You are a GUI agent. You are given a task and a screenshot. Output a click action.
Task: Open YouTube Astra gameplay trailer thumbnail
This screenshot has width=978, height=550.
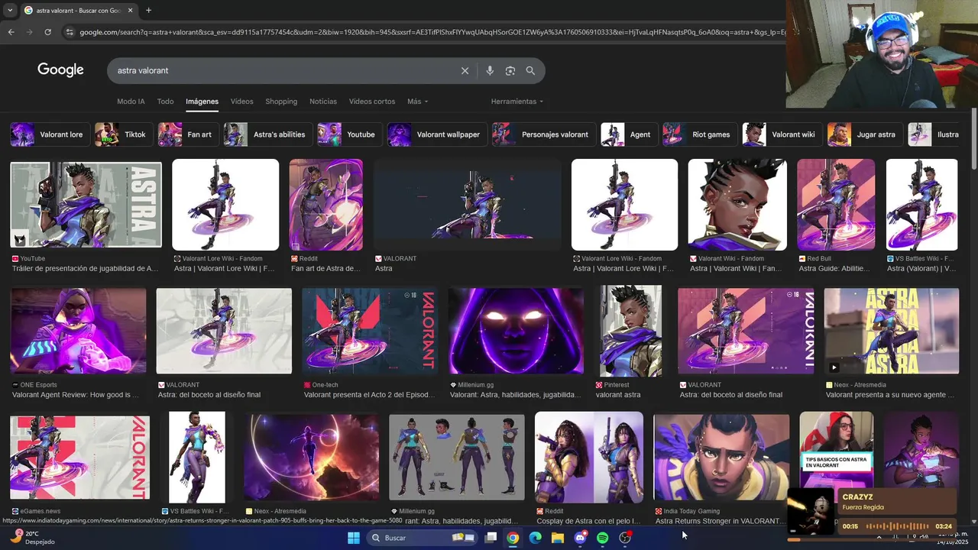86,205
